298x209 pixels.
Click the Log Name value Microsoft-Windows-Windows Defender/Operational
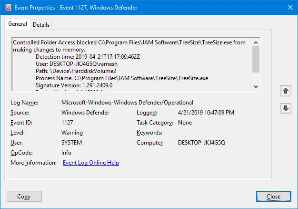[127, 103]
